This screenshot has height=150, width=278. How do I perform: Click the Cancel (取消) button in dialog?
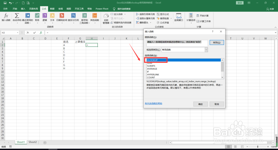point(217,104)
